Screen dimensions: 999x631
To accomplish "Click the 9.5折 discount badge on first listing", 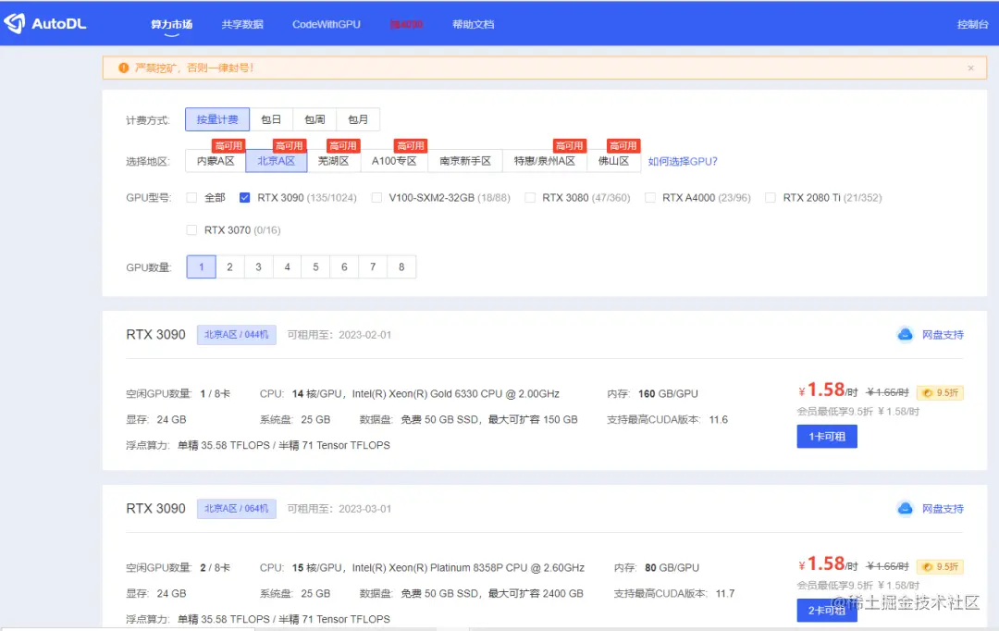I will [x=940, y=392].
